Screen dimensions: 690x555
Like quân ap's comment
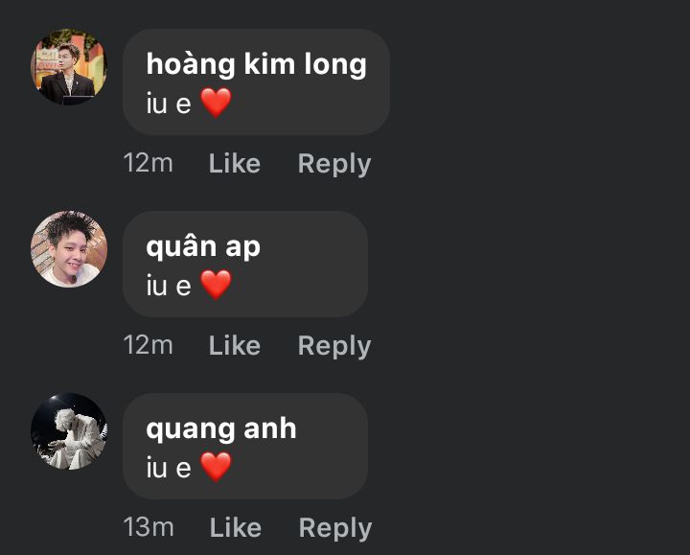coord(235,345)
